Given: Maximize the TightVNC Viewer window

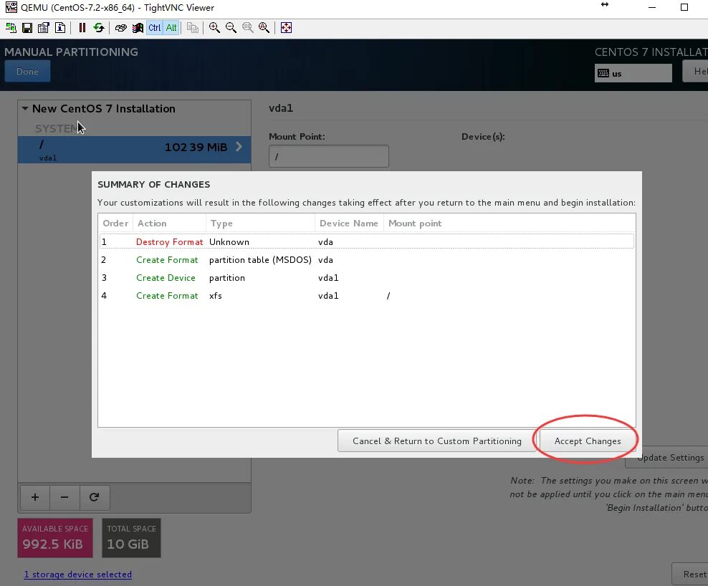Looking at the screenshot, I should pos(684,7).
